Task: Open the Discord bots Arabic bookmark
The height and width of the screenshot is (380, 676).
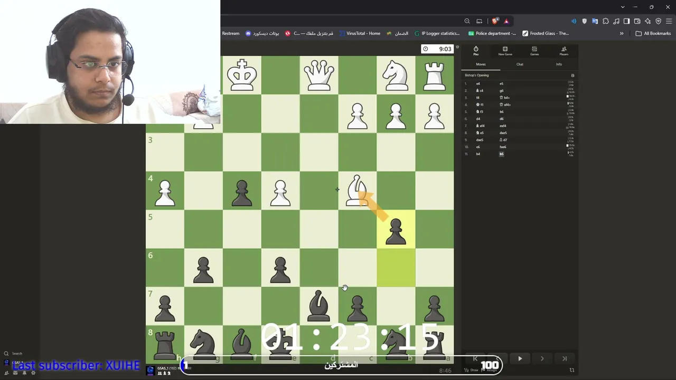Action: click(x=262, y=33)
